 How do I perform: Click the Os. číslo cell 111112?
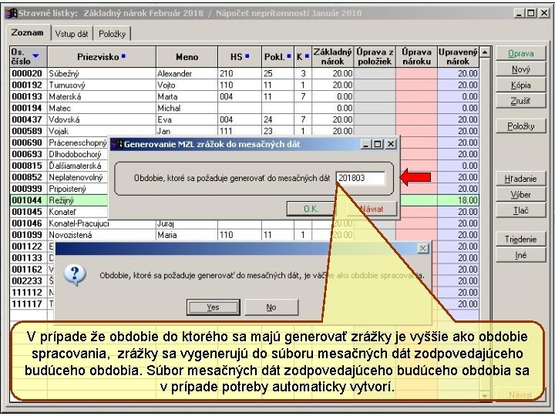(x=27, y=292)
